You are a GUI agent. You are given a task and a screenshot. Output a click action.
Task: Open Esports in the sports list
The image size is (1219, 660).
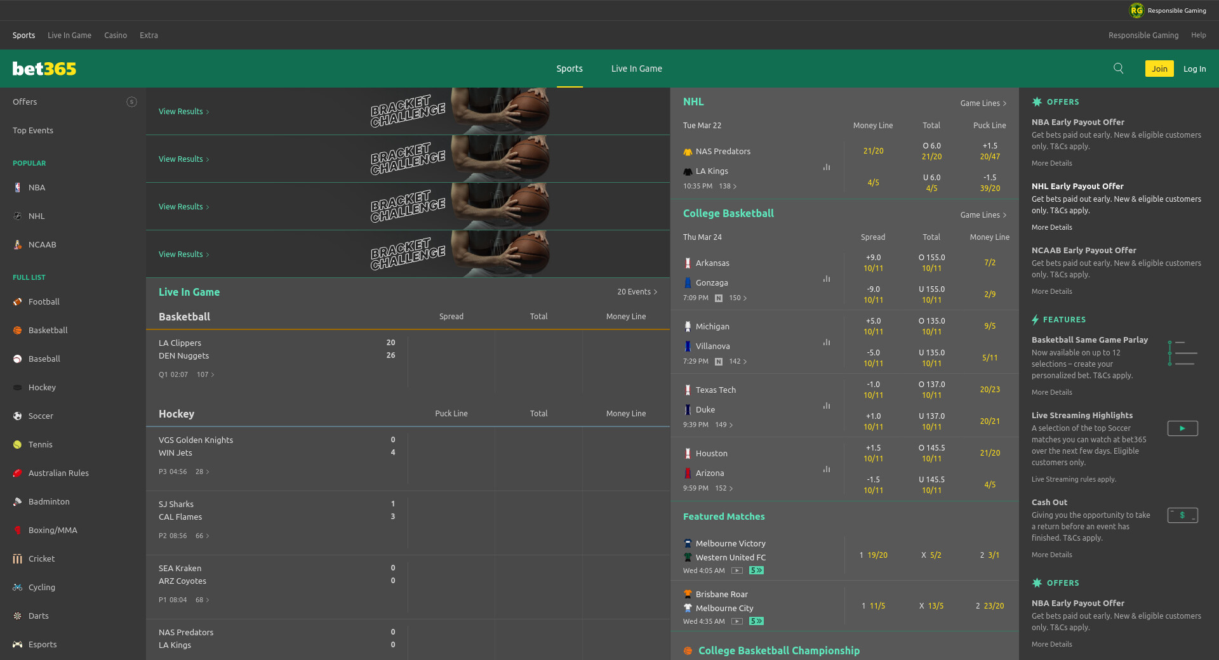(x=43, y=644)
